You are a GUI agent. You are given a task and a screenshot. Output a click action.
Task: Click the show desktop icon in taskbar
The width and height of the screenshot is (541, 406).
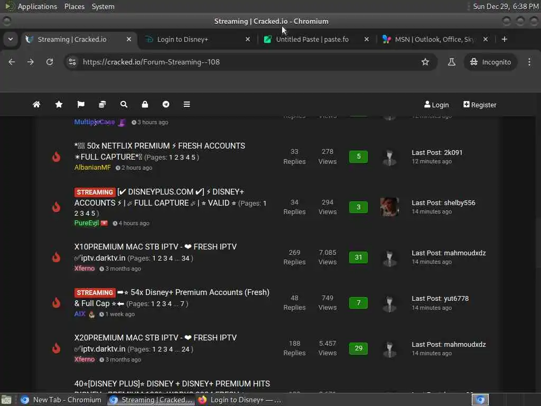tap(6, 400)
